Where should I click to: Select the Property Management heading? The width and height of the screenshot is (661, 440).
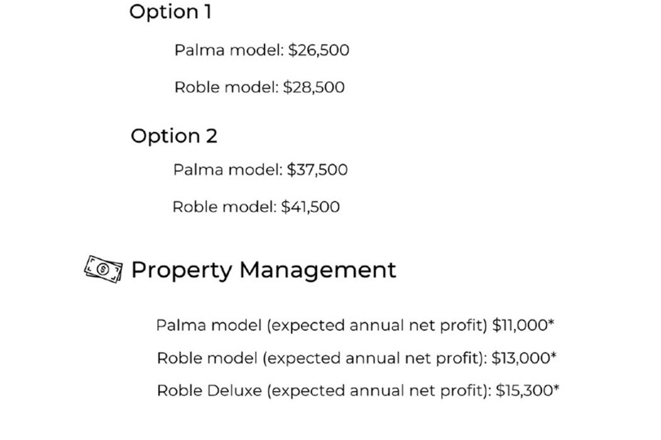(x=264, y=270)
